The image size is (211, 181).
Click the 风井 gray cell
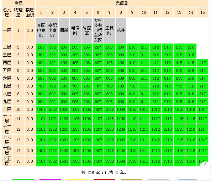click(121, 30)
